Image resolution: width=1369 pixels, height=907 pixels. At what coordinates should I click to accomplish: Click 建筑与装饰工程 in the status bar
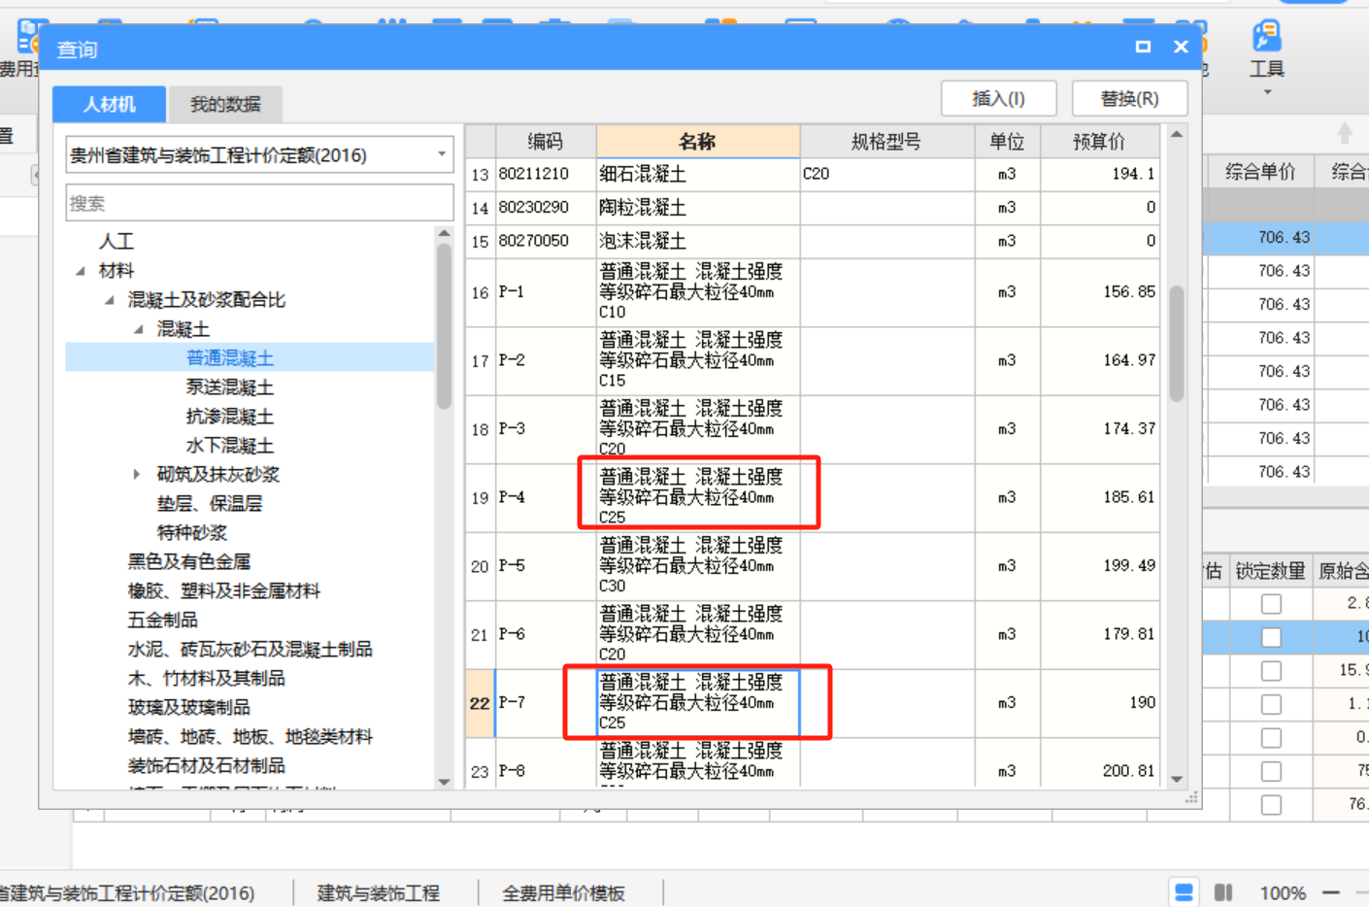[x=379, y=893]
